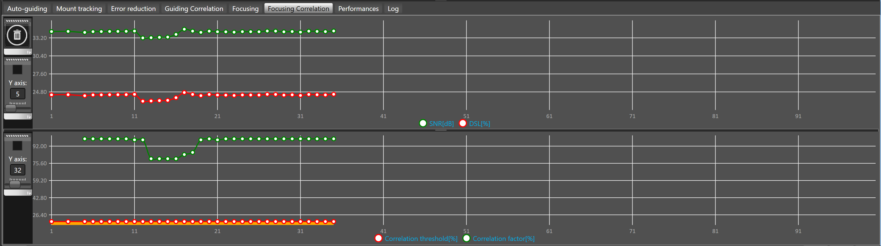
Task: Click the 33.20 label on upper chart
Action: (40, 38)
